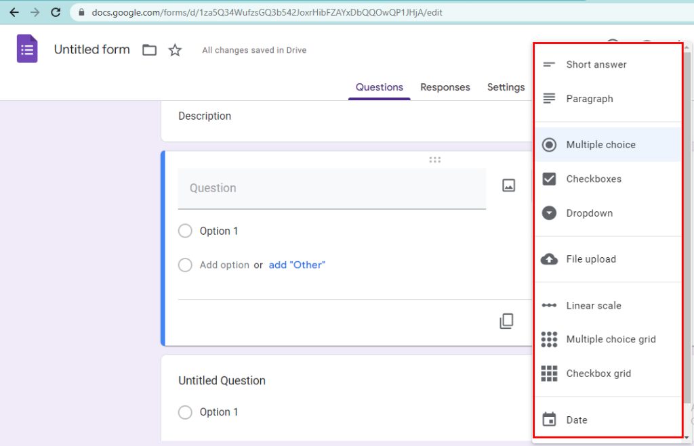The image size is (694, 446).
Task: Grab the six-dot drag handle on question card
Action: [x=435, y=160]
